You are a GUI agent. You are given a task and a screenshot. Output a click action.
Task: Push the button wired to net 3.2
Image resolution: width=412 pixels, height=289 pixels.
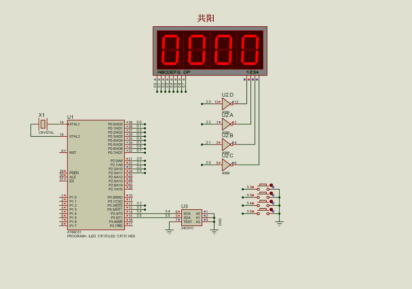pyautogui.click(x=263, y=187)
